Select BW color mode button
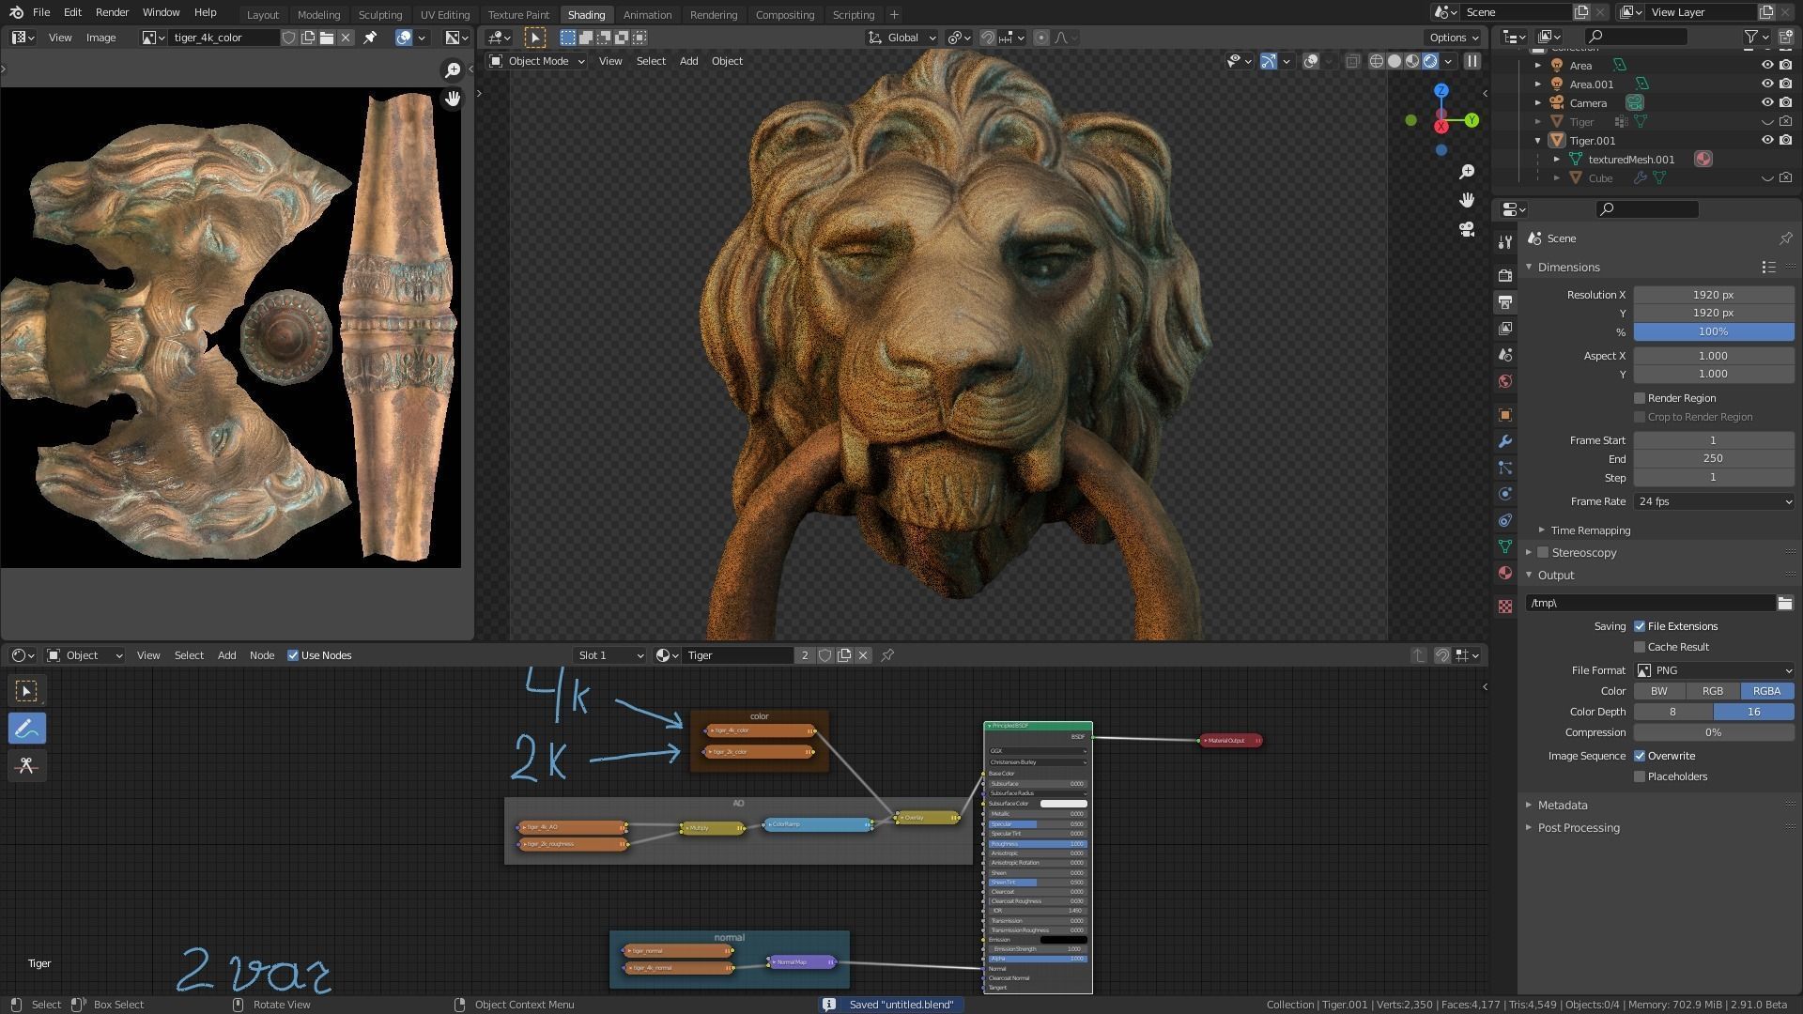Viewport: 1803px width, 1014px height. tap(1659, 691)
